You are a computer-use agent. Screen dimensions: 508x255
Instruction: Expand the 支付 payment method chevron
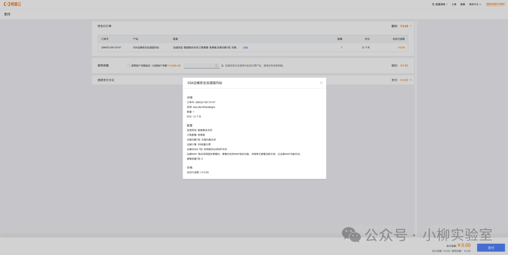[411, 80]
